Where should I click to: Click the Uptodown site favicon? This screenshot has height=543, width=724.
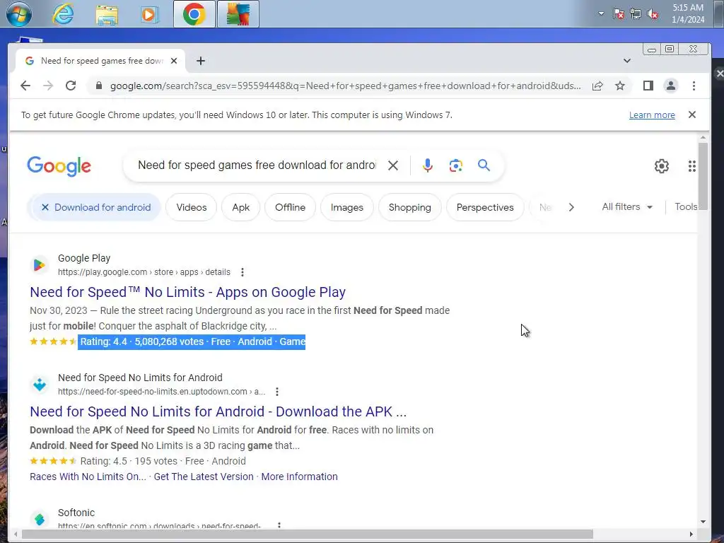pyautogui.click(x=40, y=385)
